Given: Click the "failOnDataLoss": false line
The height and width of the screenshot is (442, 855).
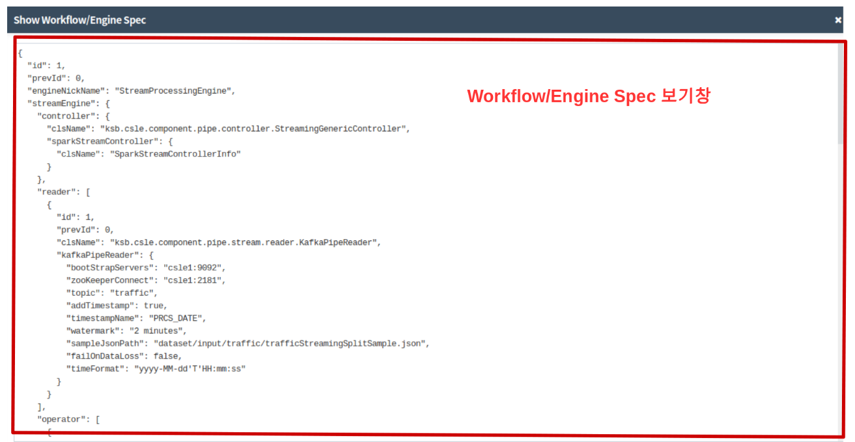Looking at the screenshot, I should 124,356.
